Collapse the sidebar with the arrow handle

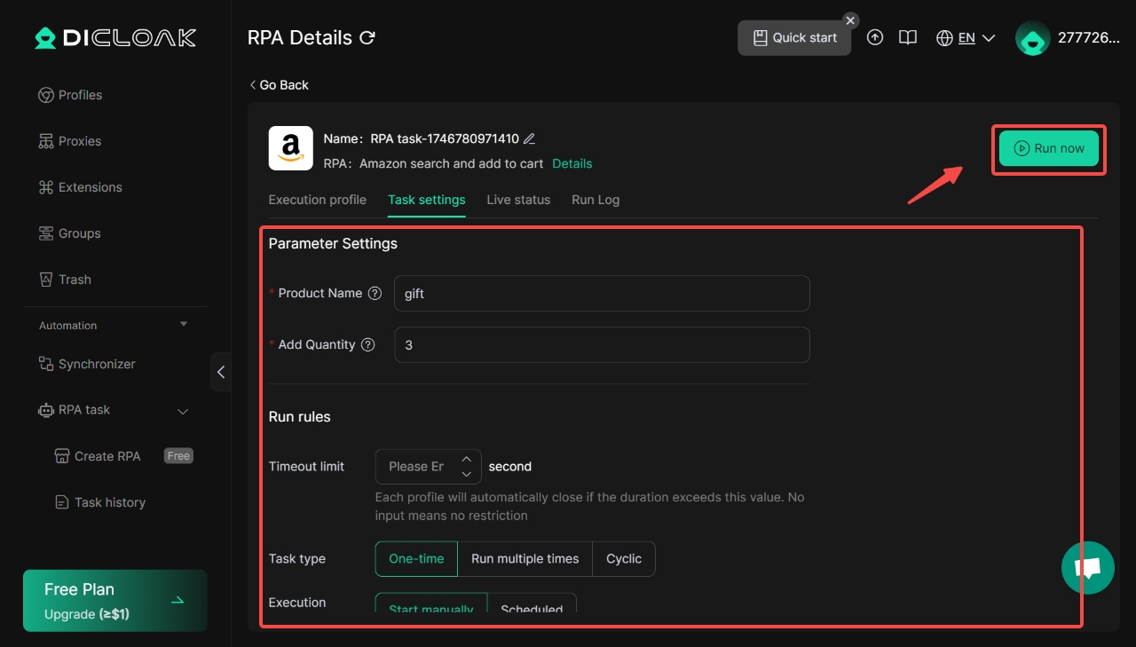221,372
